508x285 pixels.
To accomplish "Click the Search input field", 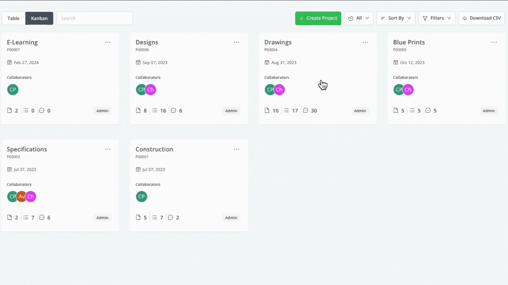I will coord(95,18).
